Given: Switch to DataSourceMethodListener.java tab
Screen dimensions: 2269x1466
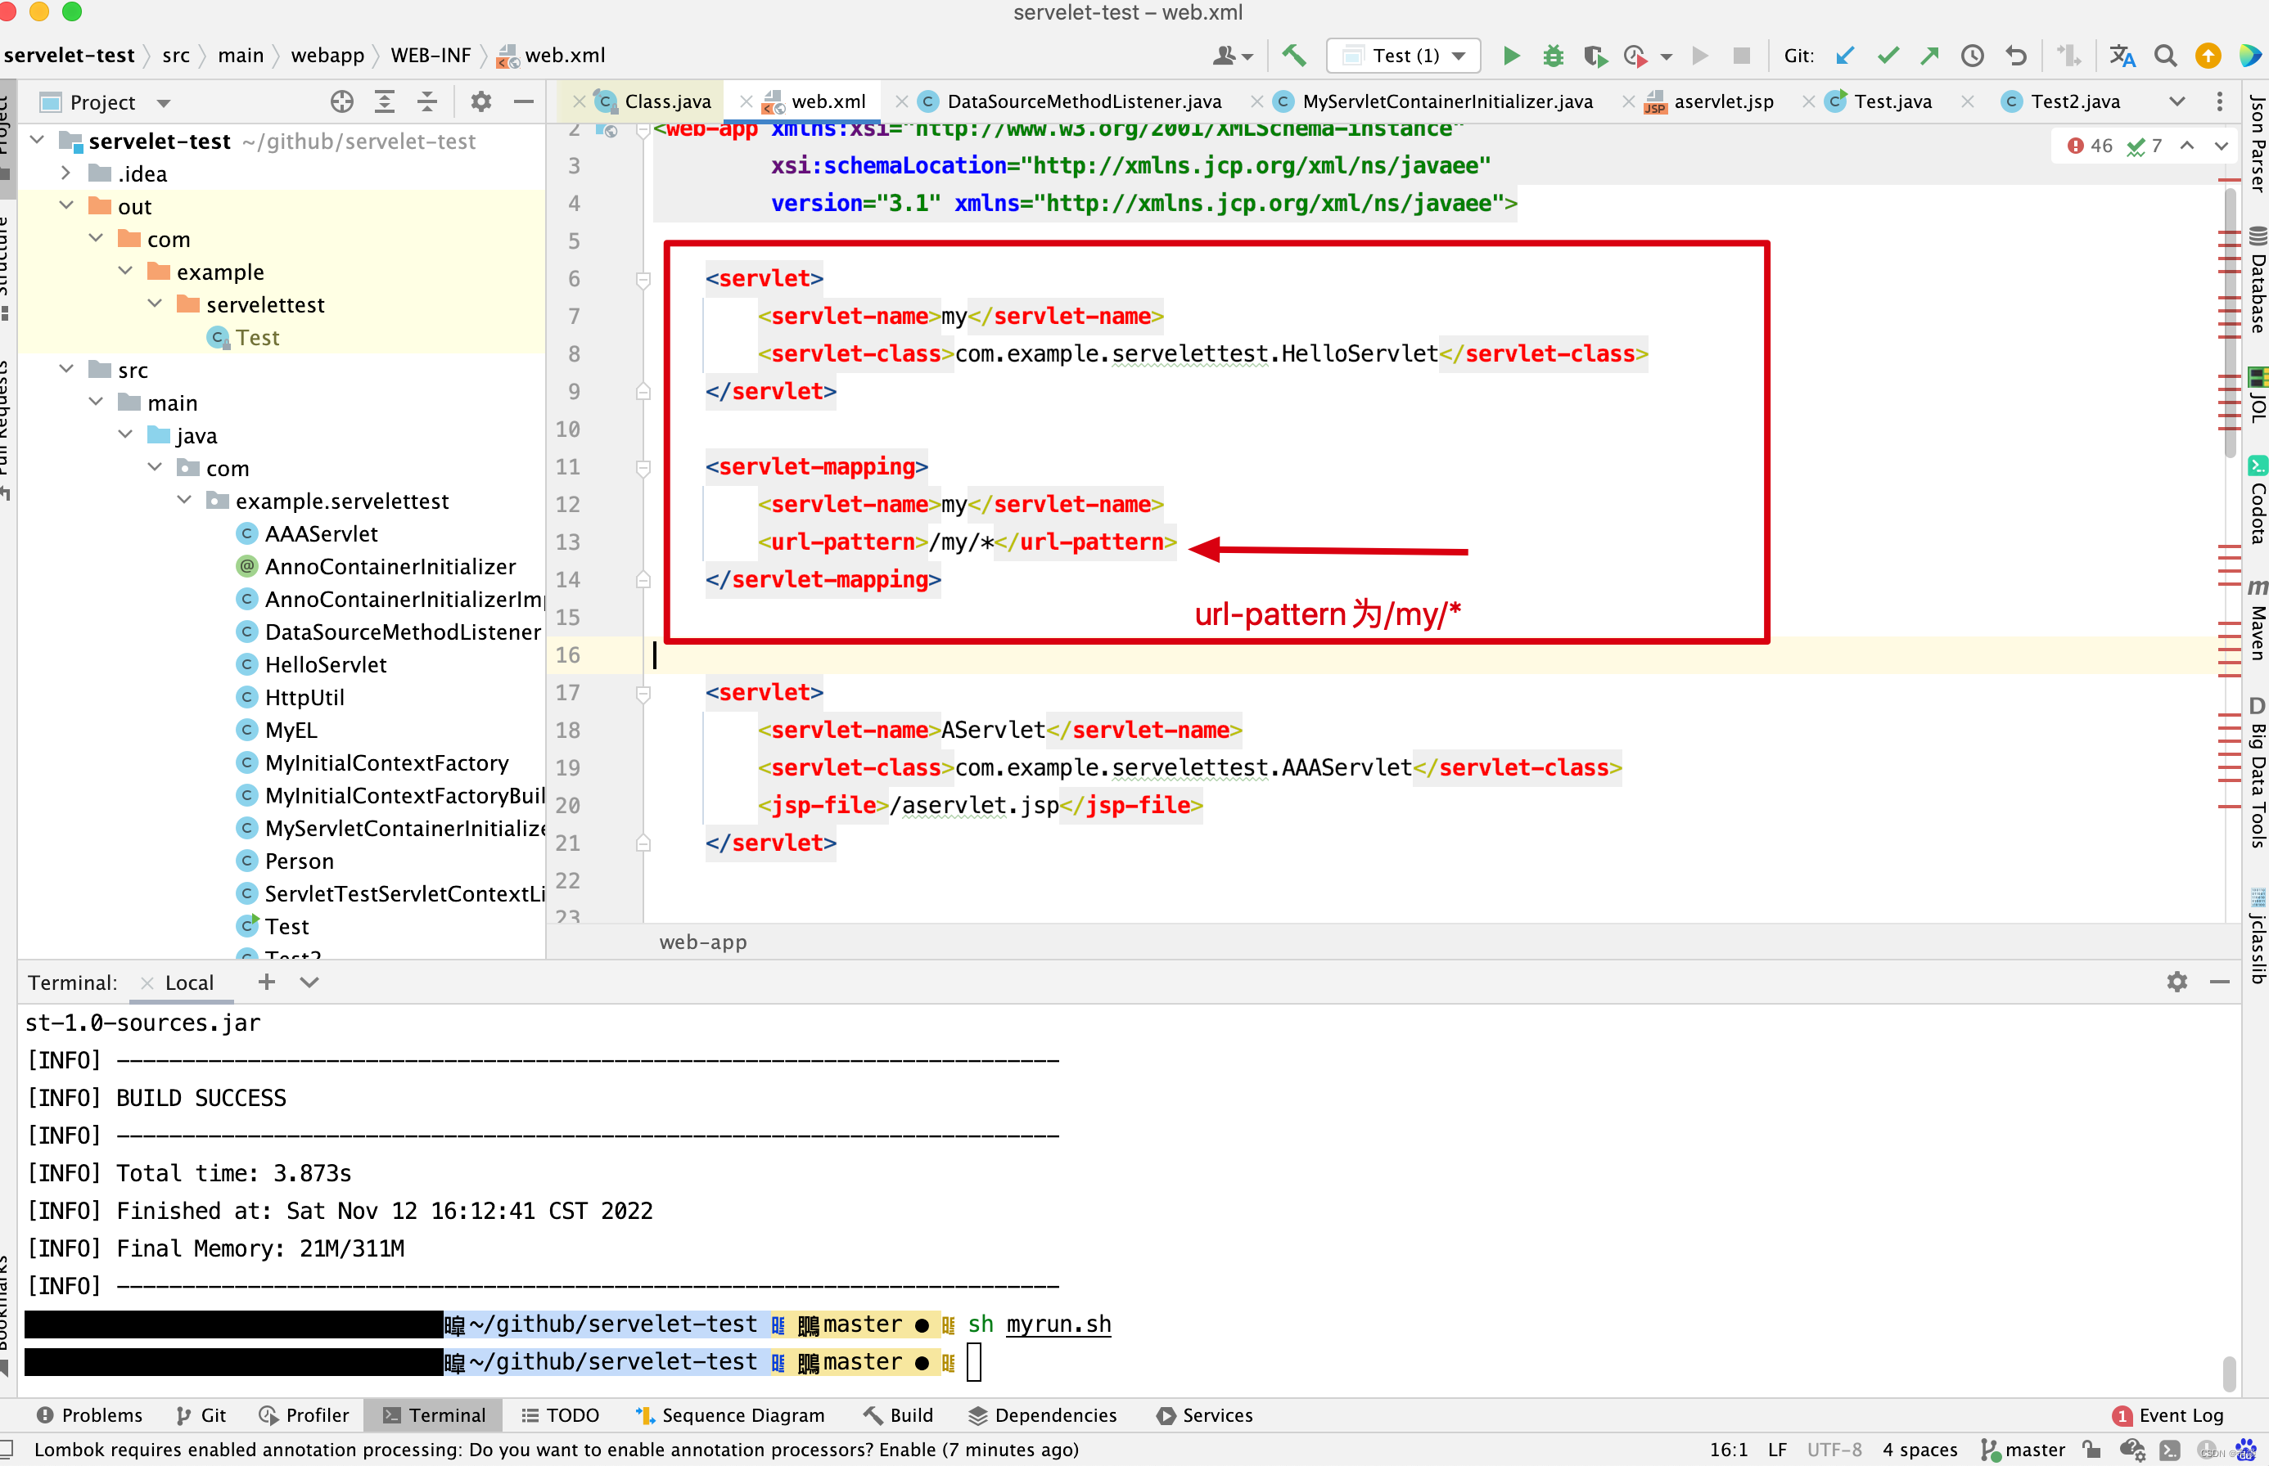Looking at the screenshot, I should point(1083,102).
